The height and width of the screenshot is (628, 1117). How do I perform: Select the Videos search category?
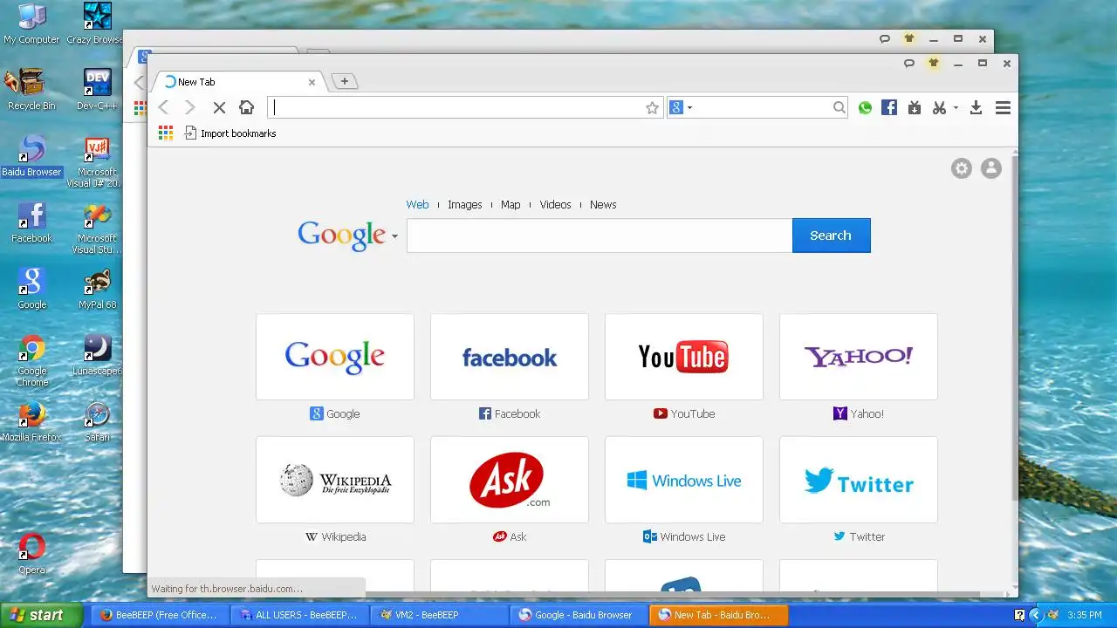point(555,204)
